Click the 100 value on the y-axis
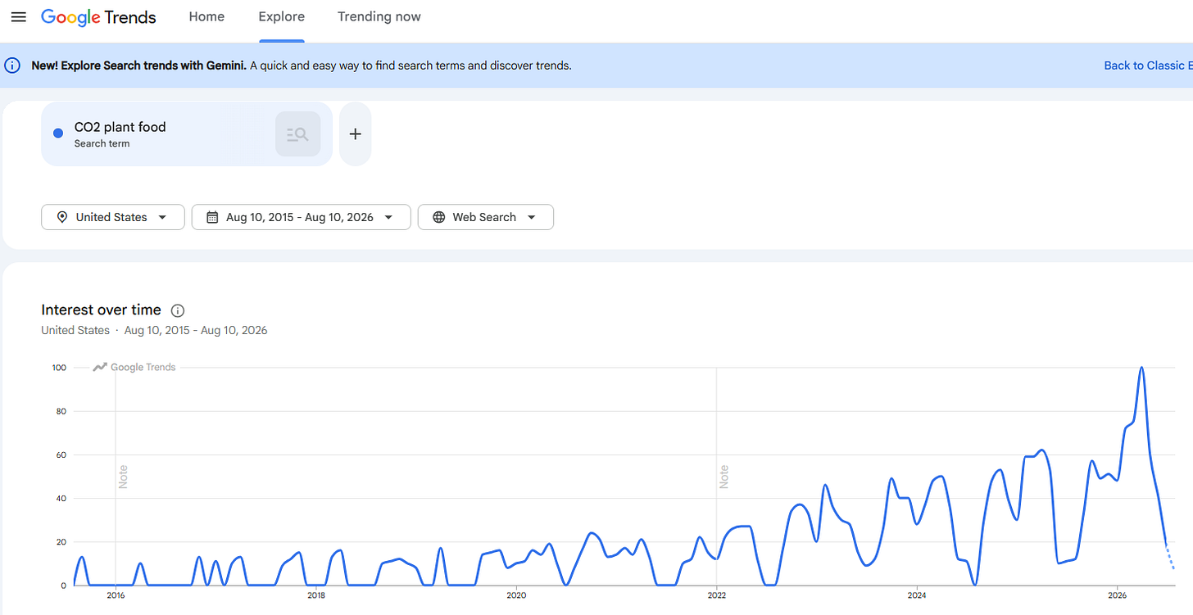The image size is (1193, 615). tap(59, 368)
